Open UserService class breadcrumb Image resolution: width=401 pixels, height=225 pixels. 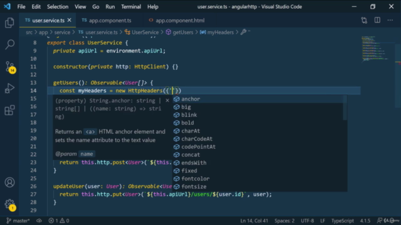pos(142,32)
